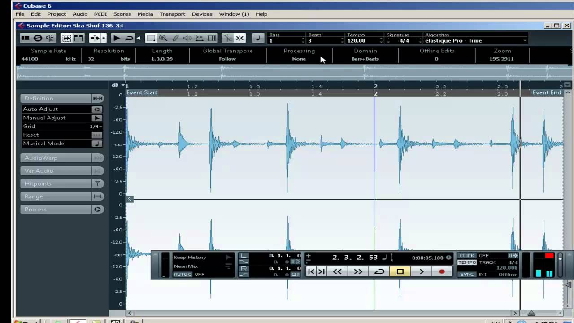Select the Draw pencil tool

click(176, 39)
